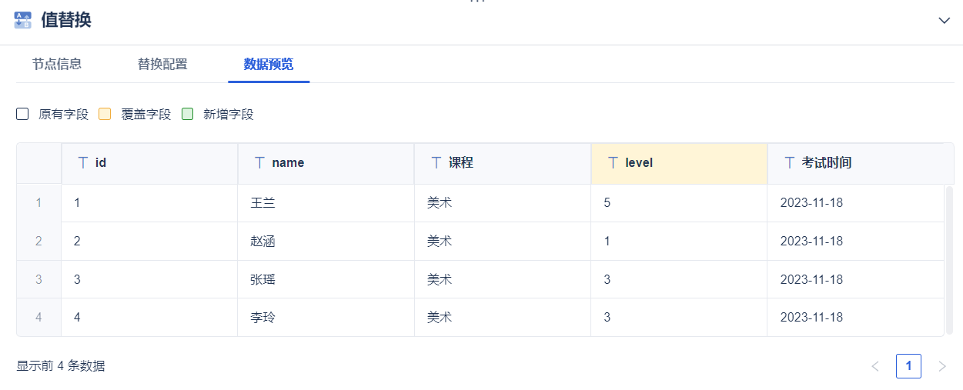Select the 王兰 name cell
The height and width of the screenshot is (390, 963).
(x=263, y=203)
